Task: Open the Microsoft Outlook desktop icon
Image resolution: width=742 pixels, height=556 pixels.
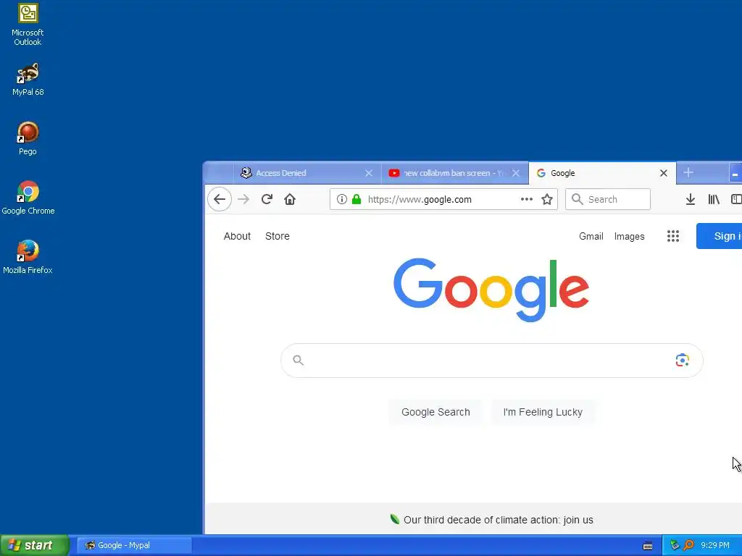Action: coord(28,24)
